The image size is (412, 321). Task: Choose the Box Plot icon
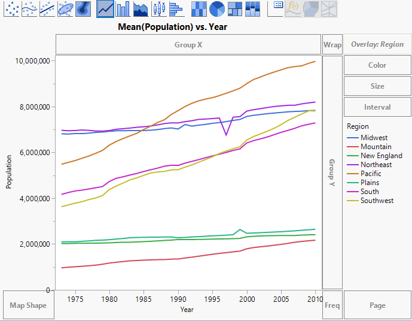158,8
